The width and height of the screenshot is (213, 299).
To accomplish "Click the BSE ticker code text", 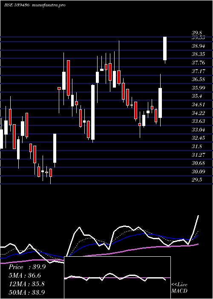I will pyautogui.click(x=16, y=5).
